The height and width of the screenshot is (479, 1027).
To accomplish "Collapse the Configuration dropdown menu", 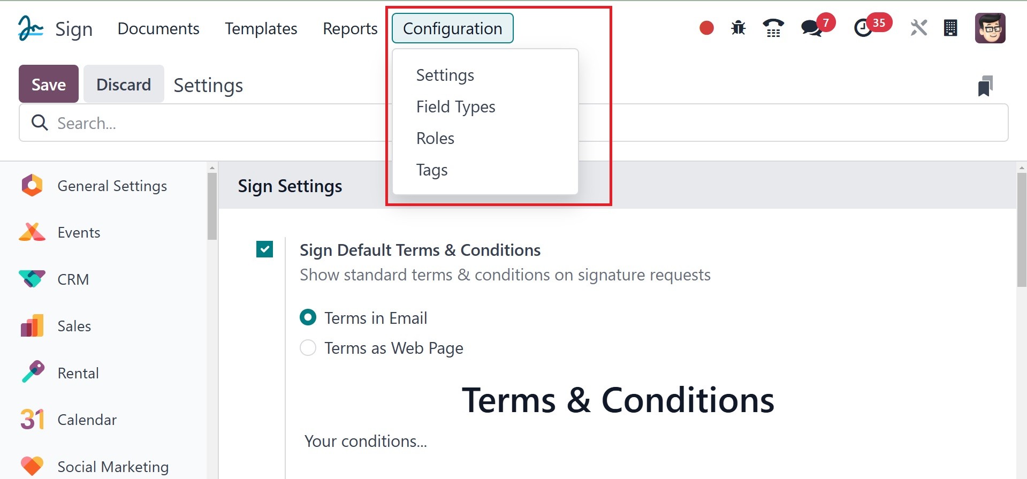I will 452,28.
